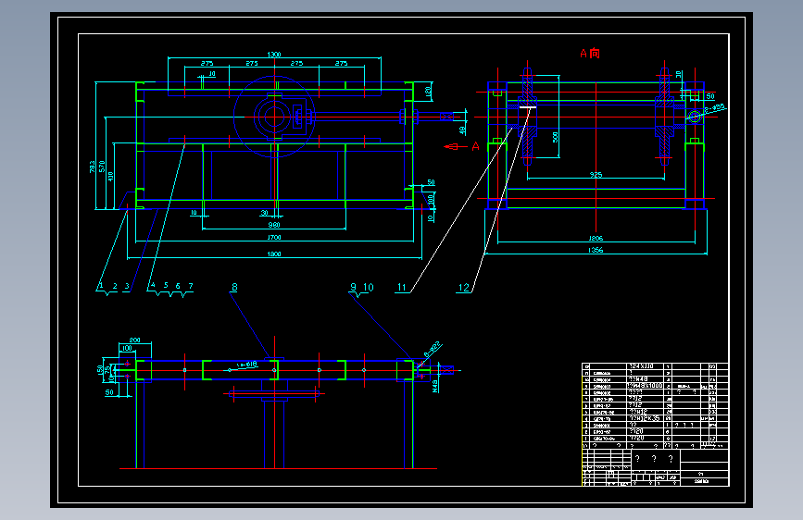This screenshot has width=803, height=520.
Task: Select the circular gear outline in top view
Action: 274,117
